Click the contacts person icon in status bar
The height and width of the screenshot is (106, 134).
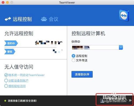pyautogui.click(x=102, y=101)
